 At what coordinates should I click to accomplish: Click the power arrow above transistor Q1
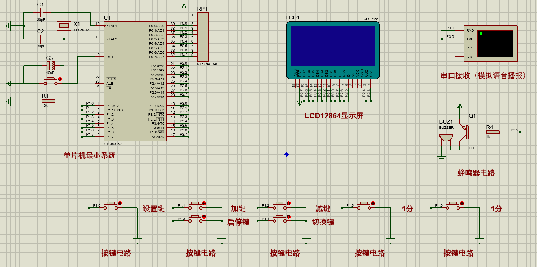(x=460, y=106)
